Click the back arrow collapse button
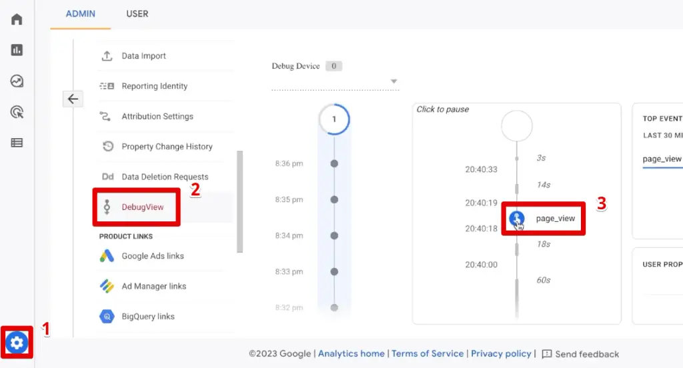The width and height of the screenshot is (683, 368). (x=73, y=99)
